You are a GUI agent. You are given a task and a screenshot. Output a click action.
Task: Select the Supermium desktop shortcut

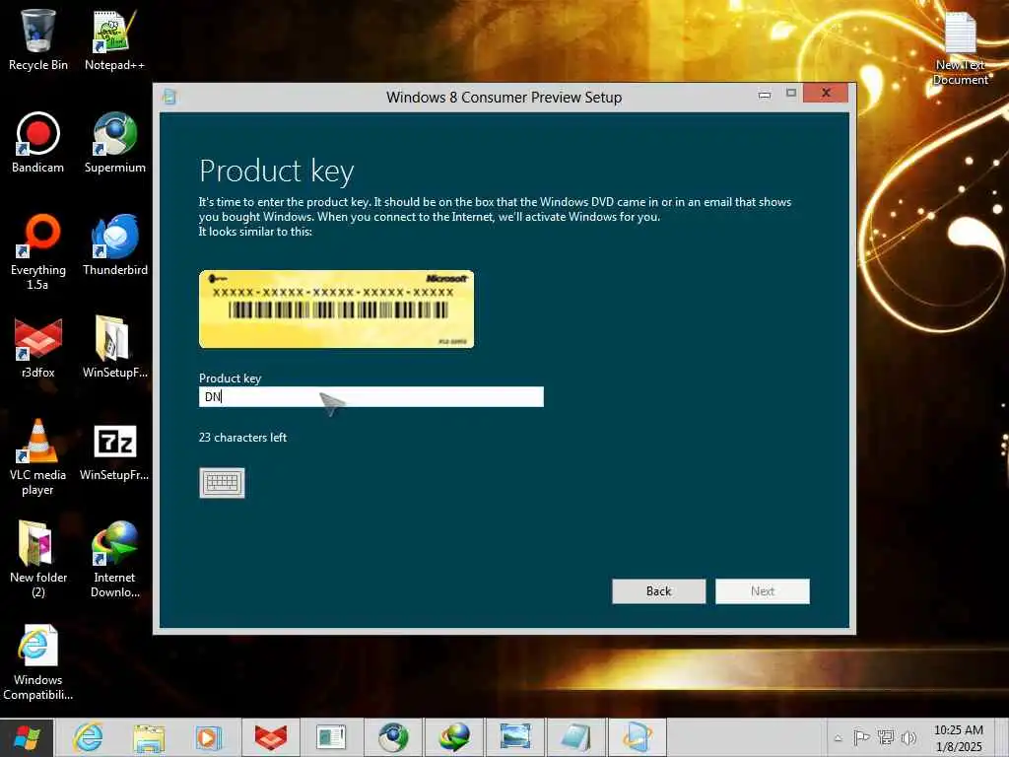[x=114, y=143]
